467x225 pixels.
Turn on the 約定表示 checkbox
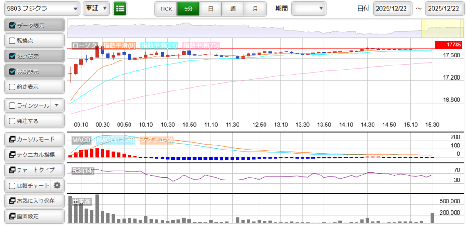click(12, 86)
